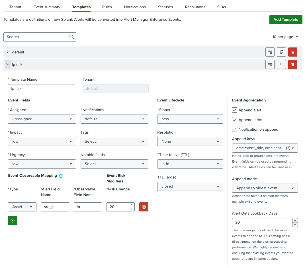307x268 pixels.
Task: Delete the ip risk template with the trash icon
Action: click(292, 65)
